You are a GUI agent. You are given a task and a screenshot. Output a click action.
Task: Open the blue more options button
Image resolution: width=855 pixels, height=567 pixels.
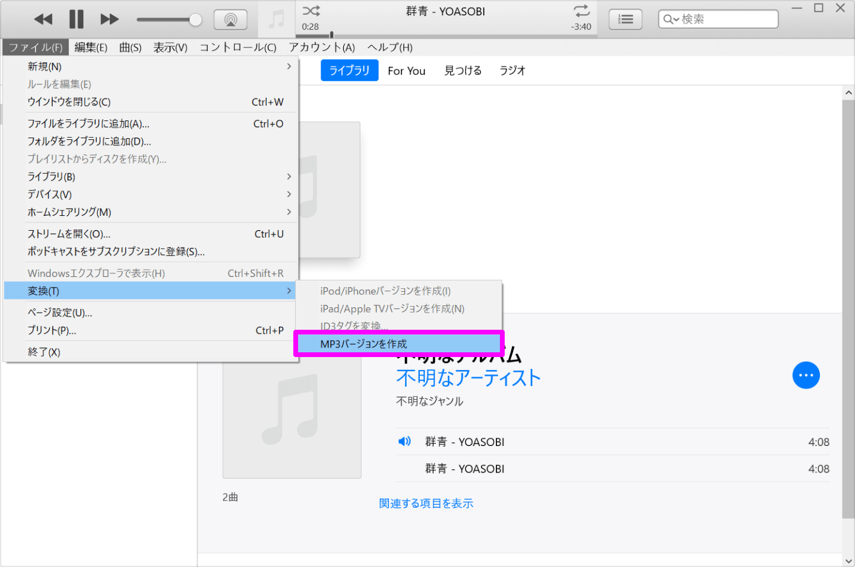pos(806,375)
